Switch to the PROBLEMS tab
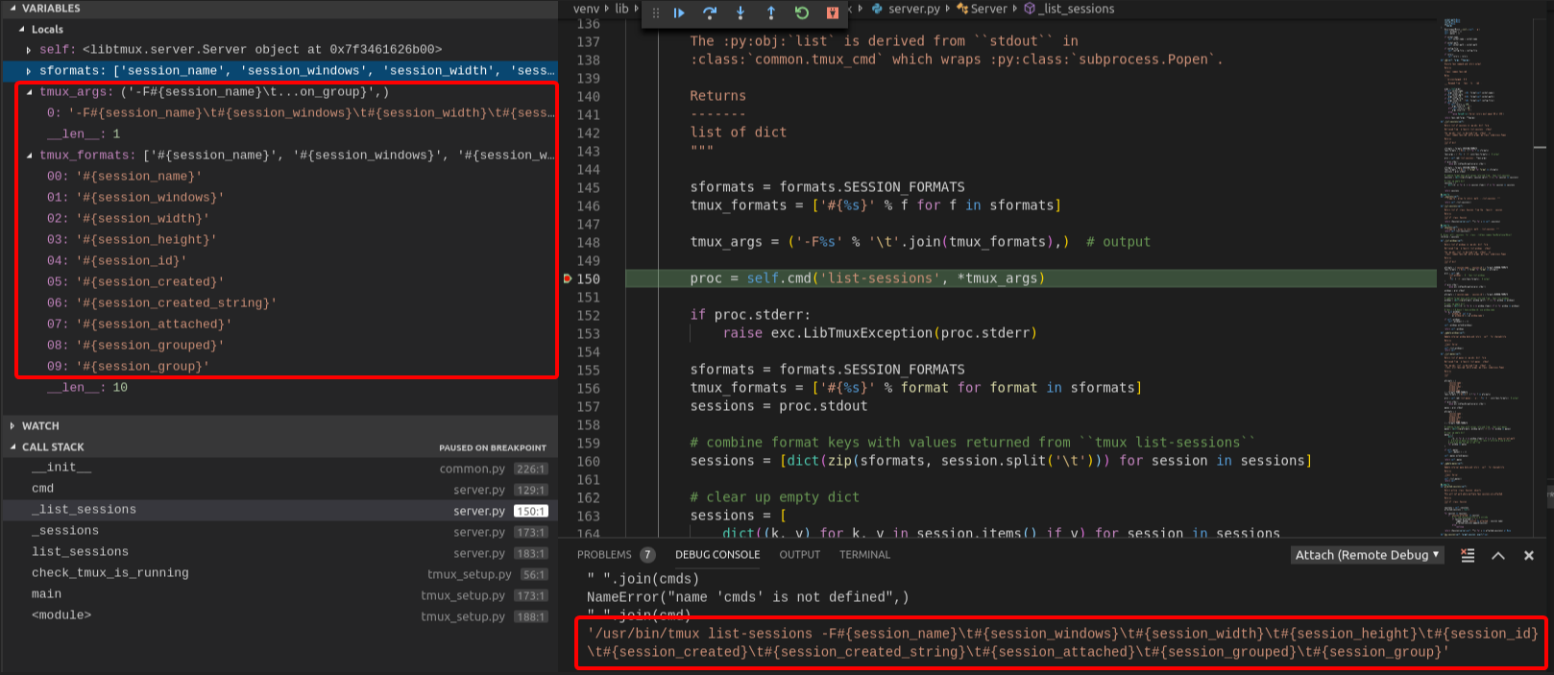 pos(604,555)
